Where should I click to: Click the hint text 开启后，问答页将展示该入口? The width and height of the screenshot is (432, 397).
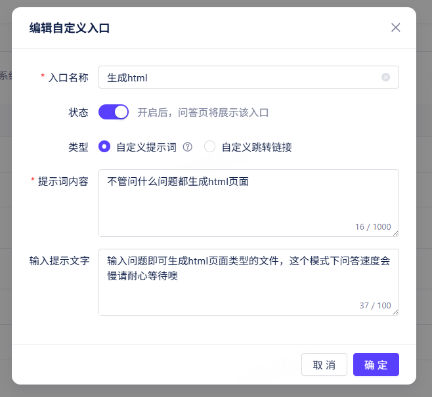203,112
